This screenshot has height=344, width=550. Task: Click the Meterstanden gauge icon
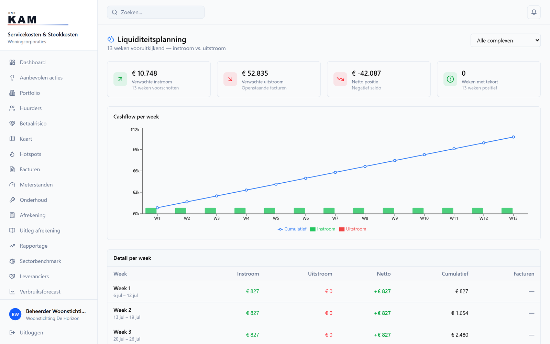(12, 185)
